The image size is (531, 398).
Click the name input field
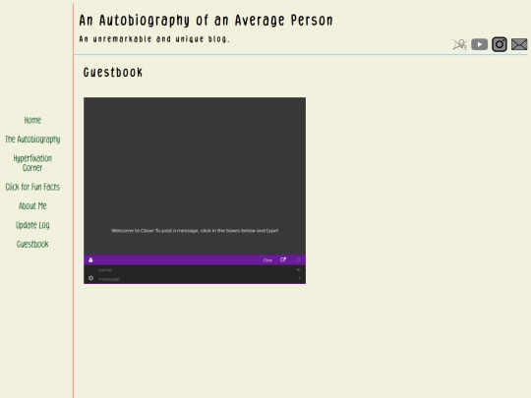(196, 269)
